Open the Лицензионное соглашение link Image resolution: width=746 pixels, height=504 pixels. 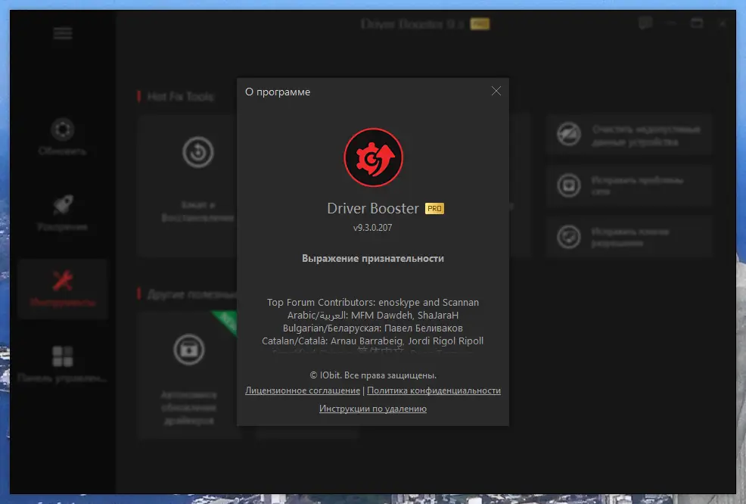(303, 390)
